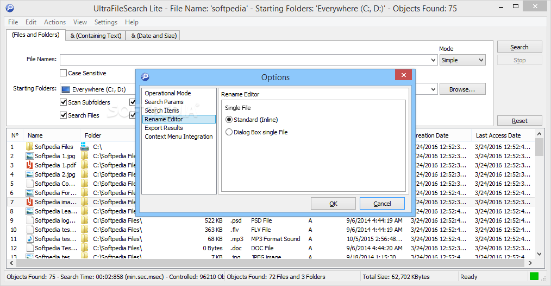Click the 'PSD File' type cell
Viewport: 551px width, 286px height.
click(261, 220)
